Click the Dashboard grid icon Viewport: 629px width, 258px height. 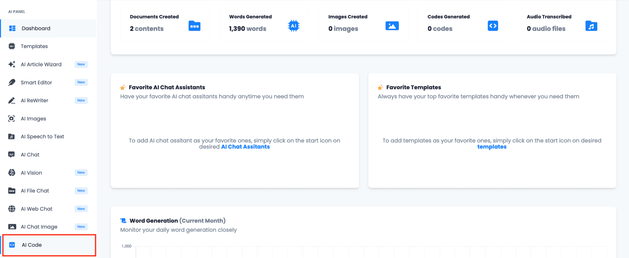pos(12,28)
